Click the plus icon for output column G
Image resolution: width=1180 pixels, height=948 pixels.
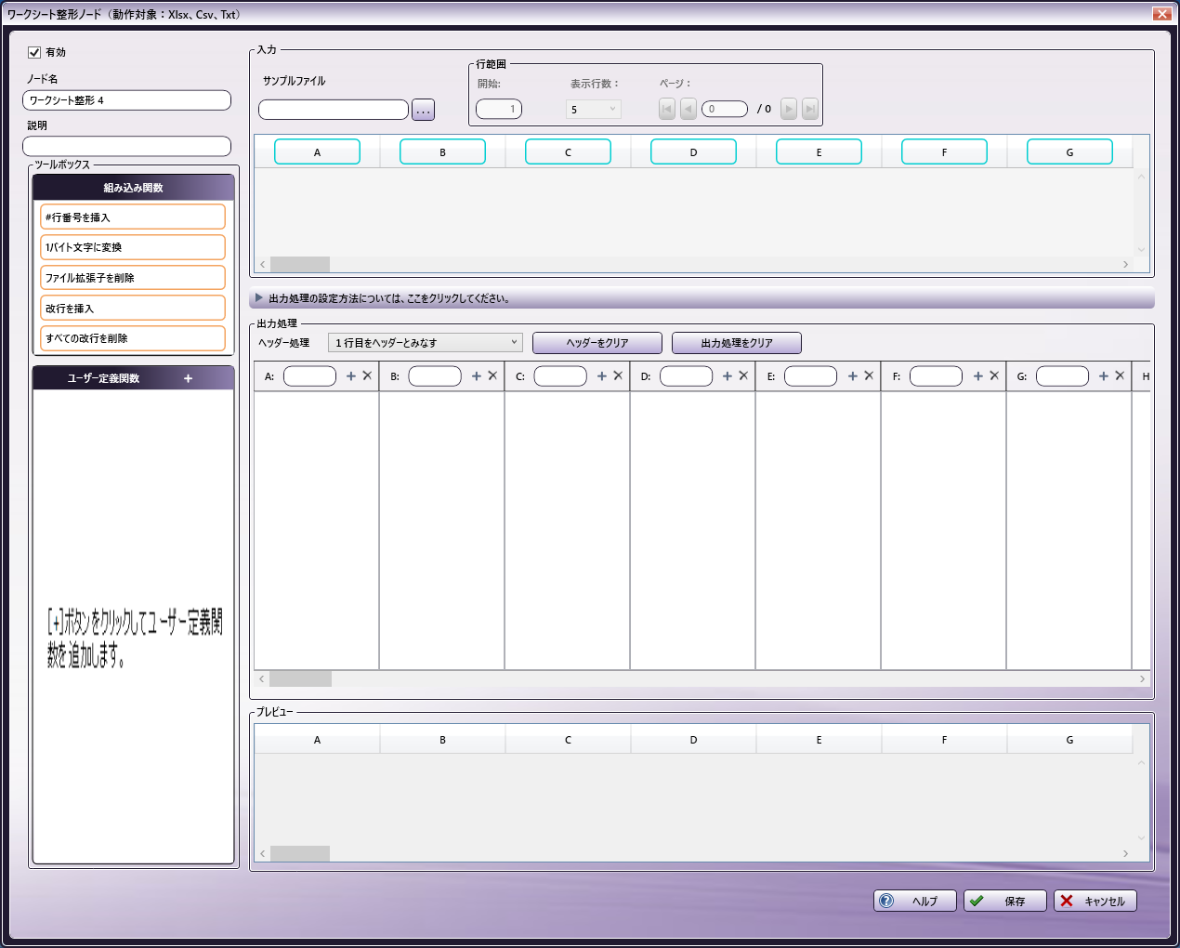click(x=1104, y=375)
